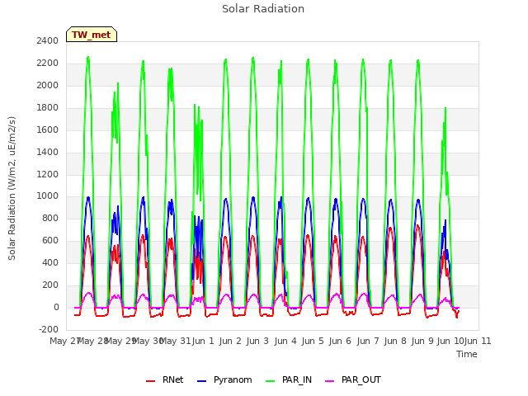Click the Jun 9 x-axis date label
This screenshot has height=396, width=528.
point(422,341)
